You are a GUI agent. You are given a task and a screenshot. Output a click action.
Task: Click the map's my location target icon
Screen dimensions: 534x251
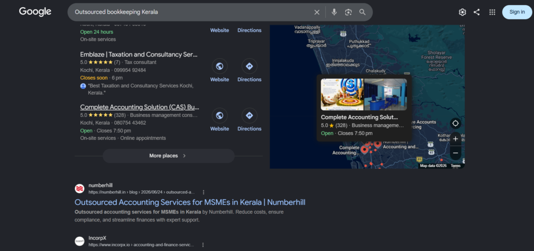(456, 123)
